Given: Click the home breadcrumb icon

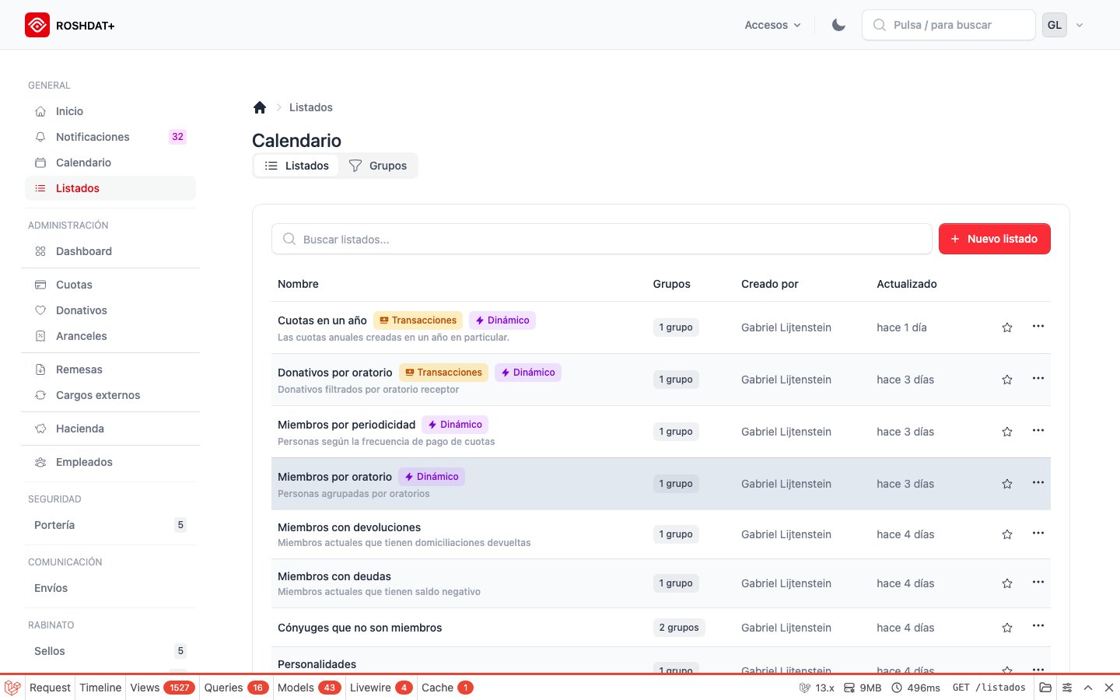Looking at the screenshot, I should tap(260, 107).
